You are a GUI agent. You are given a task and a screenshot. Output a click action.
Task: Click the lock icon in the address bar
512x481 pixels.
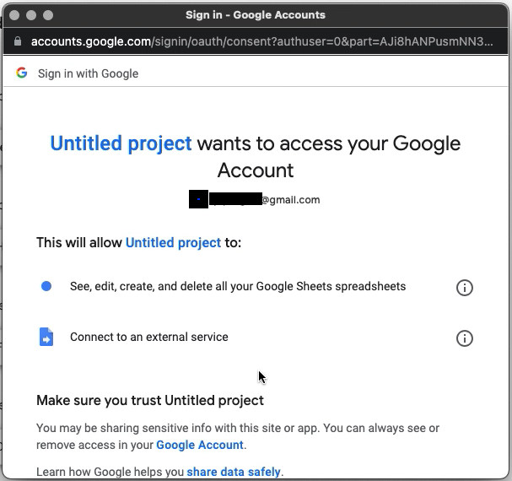coord(19,41)
